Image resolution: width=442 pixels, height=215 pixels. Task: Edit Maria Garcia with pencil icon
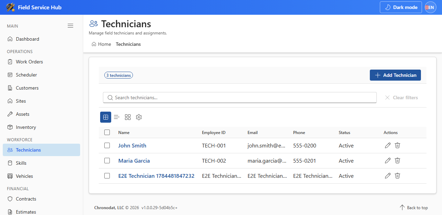coord(388,161)
